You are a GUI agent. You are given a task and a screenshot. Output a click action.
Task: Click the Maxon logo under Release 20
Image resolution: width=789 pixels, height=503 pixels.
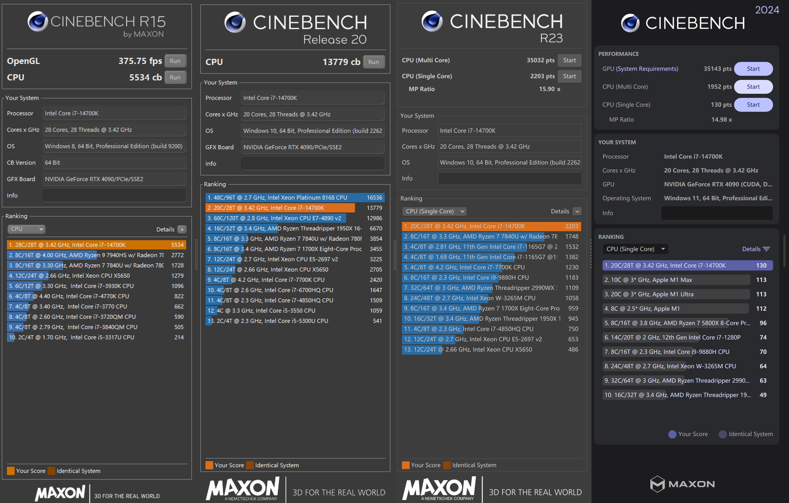(242, 488)
